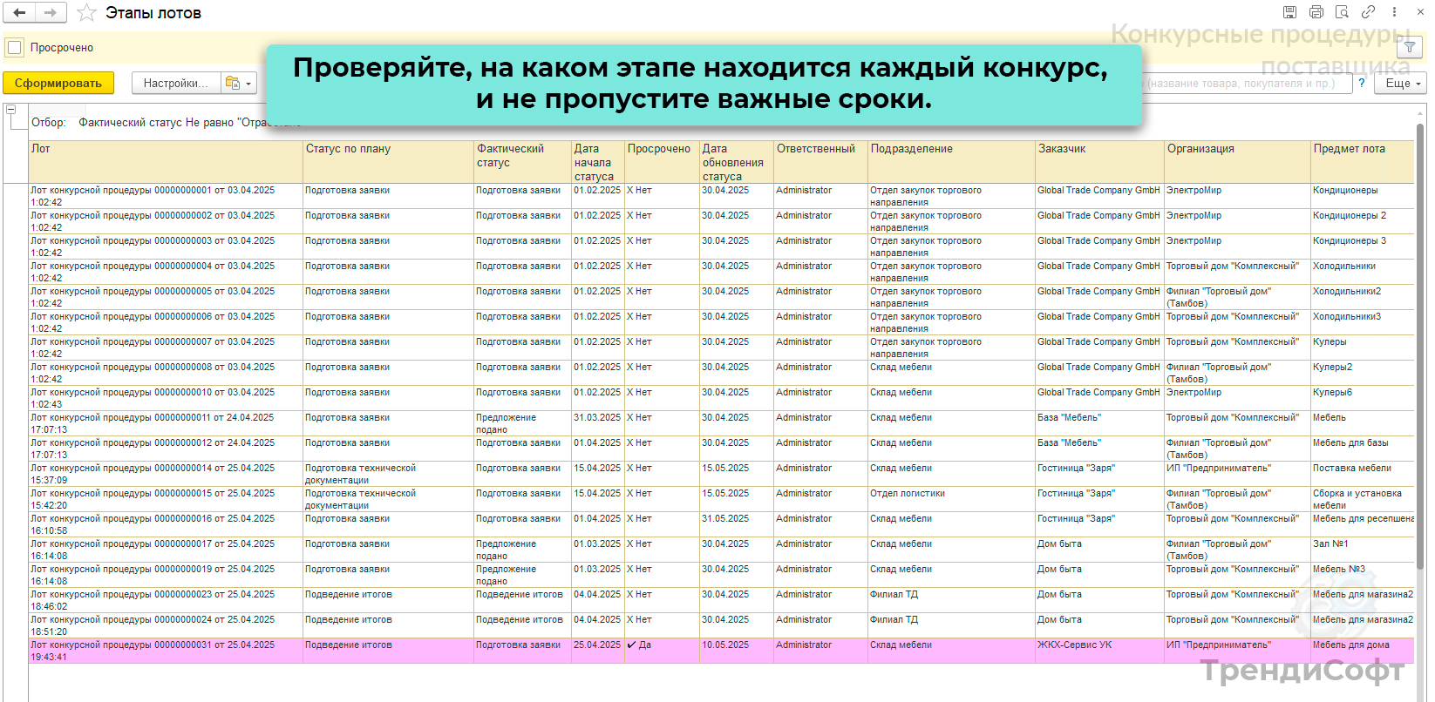Screen dimensions: 1435x702
Task: Click the vertical scrollbar of the report
Action: [1420, 348]
